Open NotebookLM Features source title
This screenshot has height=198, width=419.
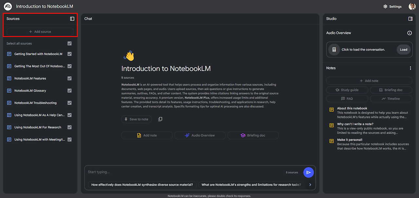pyautogui.click(x=30, y=79)
